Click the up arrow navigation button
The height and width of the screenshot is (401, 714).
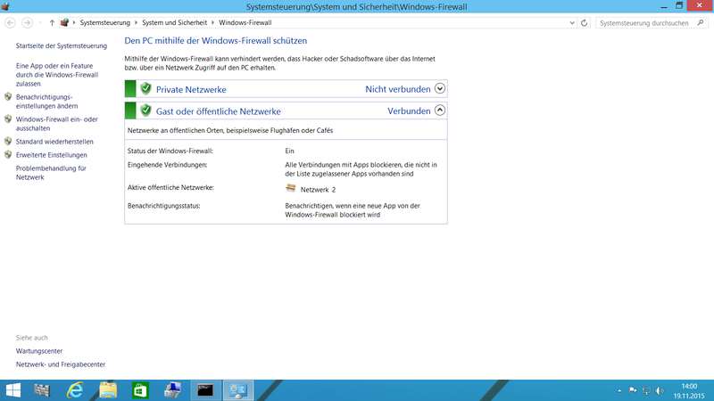point(52,22)
